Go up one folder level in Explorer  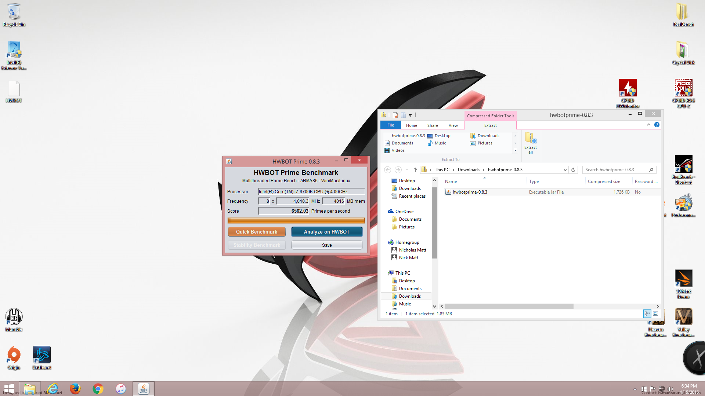click(415, 170)
